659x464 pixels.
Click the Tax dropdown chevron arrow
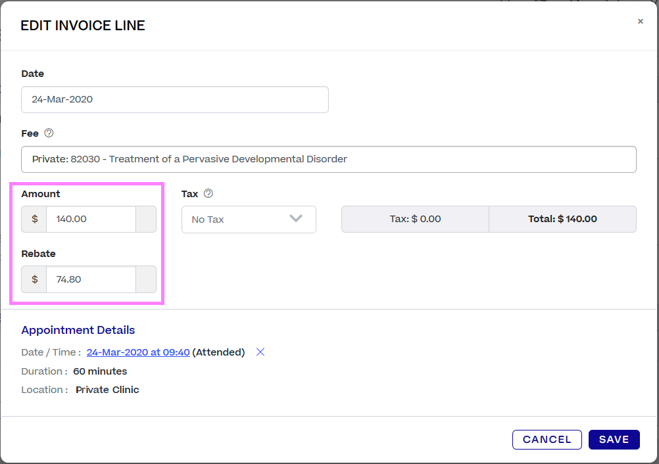[x=296, y=219]
